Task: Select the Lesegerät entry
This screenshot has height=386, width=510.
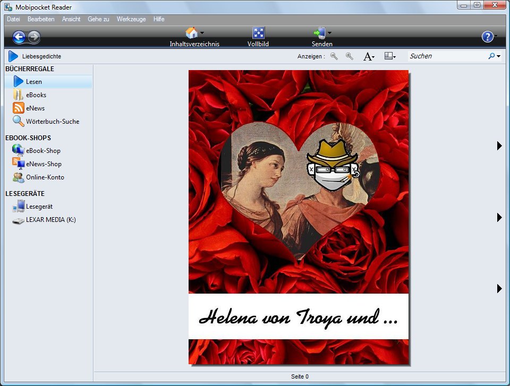Action: (x=39, y=207)
